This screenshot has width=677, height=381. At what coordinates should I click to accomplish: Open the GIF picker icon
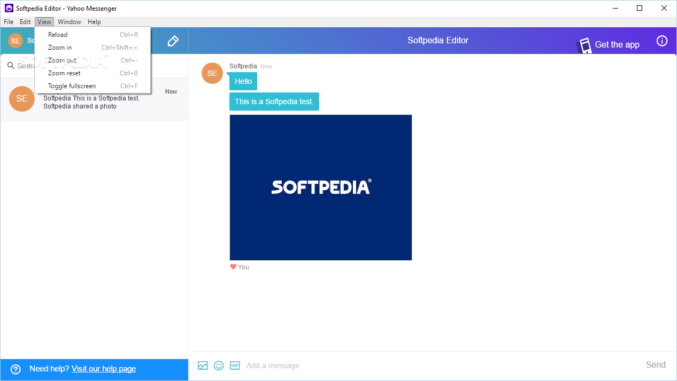point(235,366)
